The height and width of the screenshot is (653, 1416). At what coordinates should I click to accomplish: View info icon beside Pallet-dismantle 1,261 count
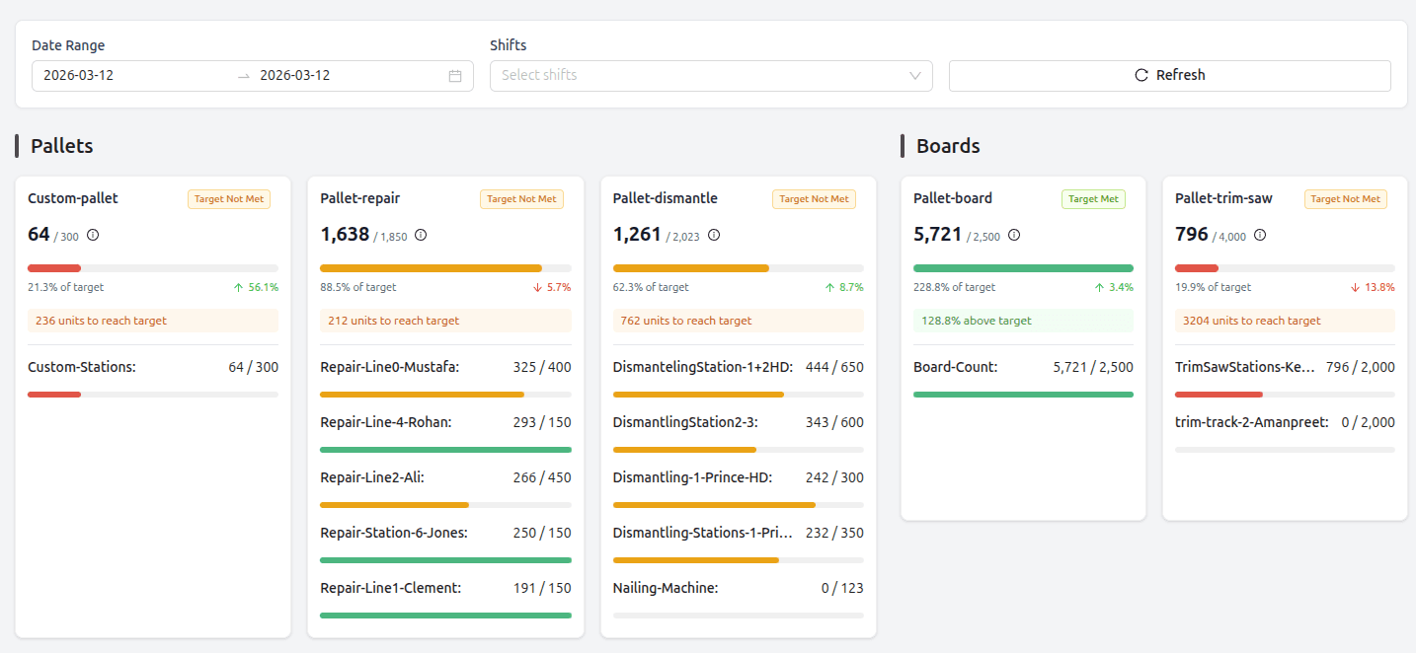click(x=713, y=235)
